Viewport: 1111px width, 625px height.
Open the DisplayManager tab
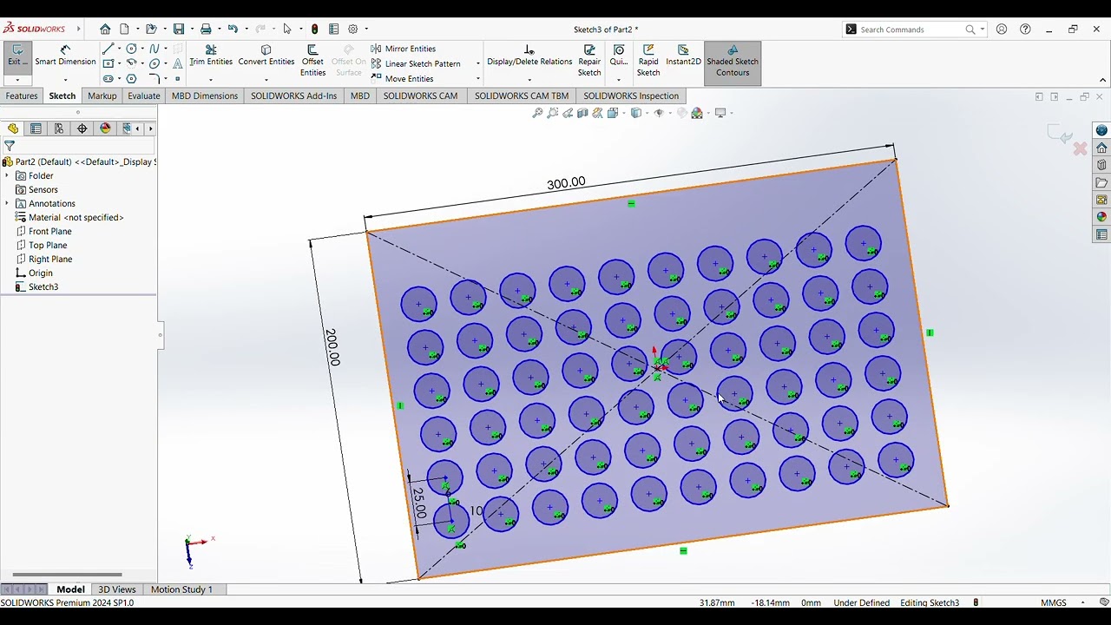[x=105, y=128]
